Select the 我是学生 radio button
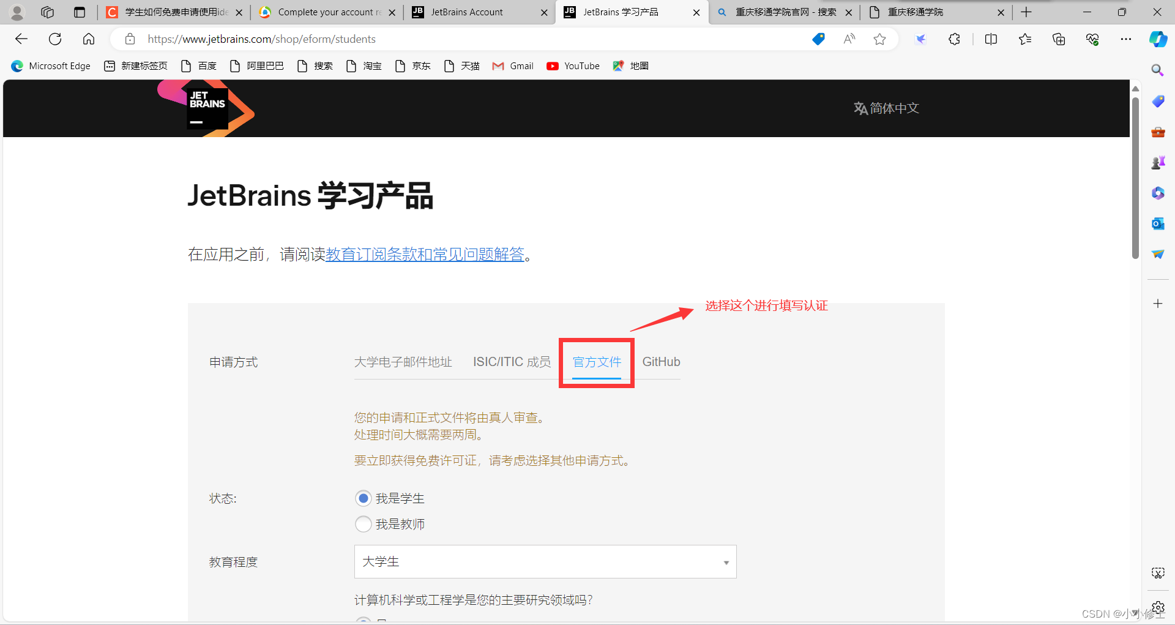This screenshot has width=1175, height=625. pos(364,498)
